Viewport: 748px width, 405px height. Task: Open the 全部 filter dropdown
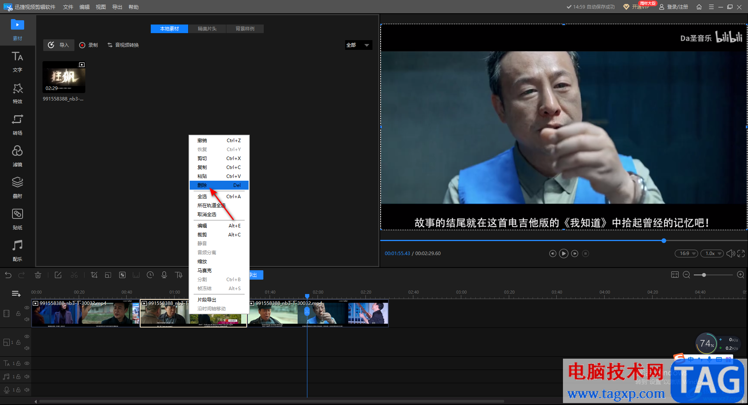pyautogui.click(x=358, y=45)
